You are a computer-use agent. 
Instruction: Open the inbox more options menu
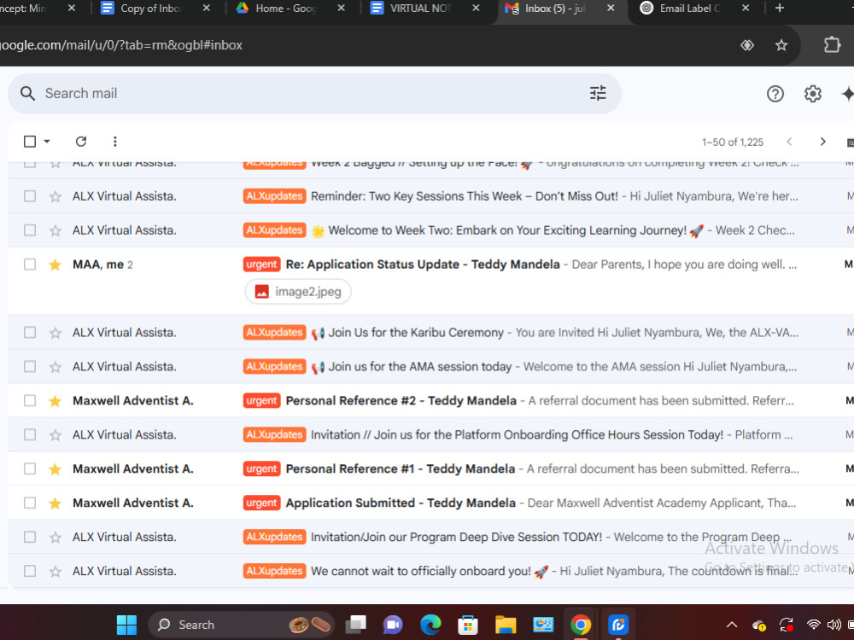point(114,142)
